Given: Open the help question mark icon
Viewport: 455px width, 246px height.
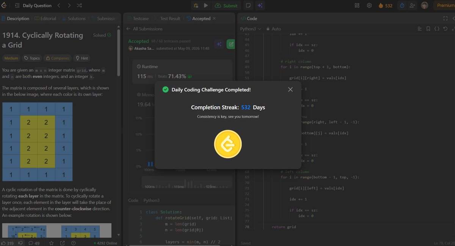Looking at the screenshot, I should 73,243.
